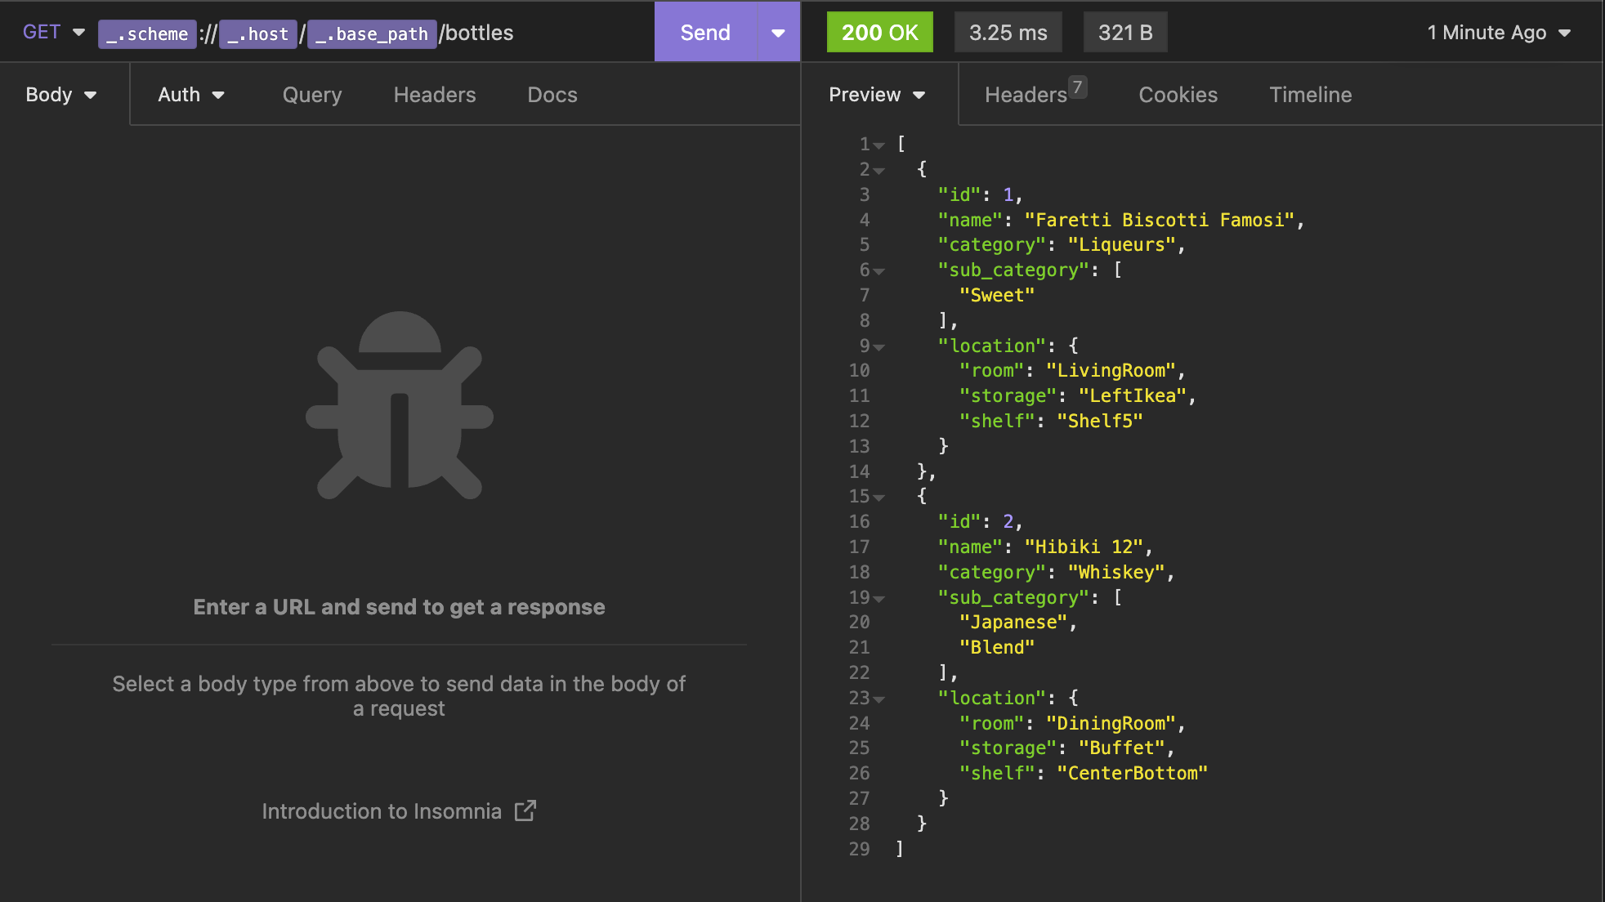
Task: Open the Send options dropdown arrow
Action: point(778,33)
